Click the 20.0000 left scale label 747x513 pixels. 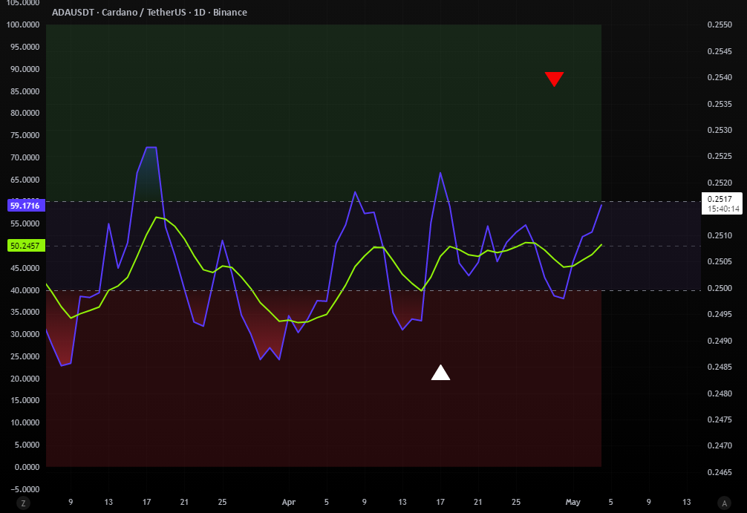point(25,379)
